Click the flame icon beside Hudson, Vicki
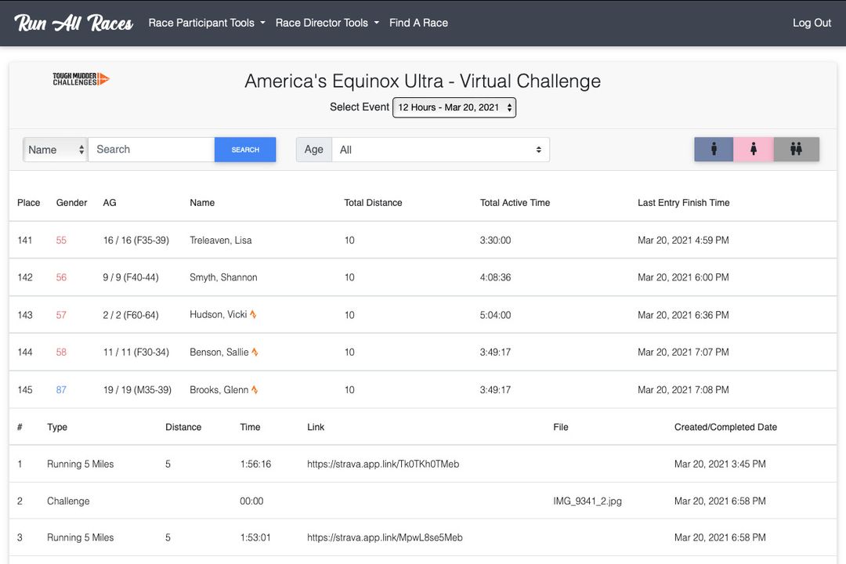This screenshot has height=564, width=846. pyautogui.click(x=254, y=315)
